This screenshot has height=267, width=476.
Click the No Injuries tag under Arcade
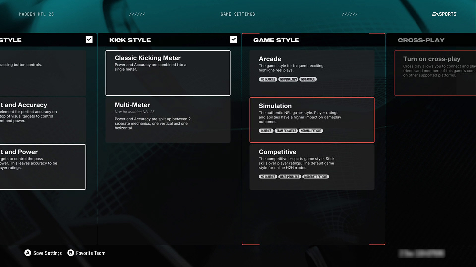point(268,79)
